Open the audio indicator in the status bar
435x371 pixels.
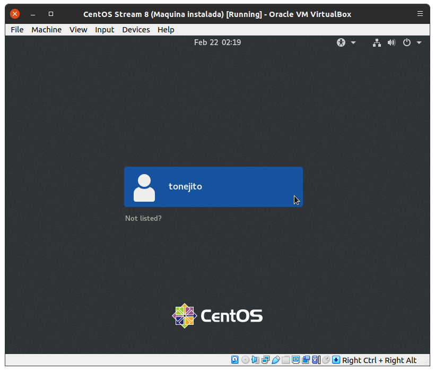pos(255,360)
